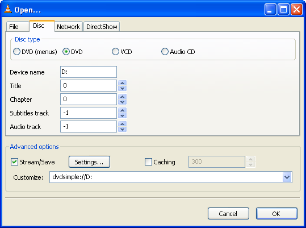Decrease the Title value with down arrow
This screenshot has height=228, width=306.
click(123, 88)
